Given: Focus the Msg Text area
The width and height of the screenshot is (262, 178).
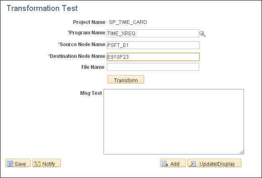Looking at the screenshot, I should (174, 122).
